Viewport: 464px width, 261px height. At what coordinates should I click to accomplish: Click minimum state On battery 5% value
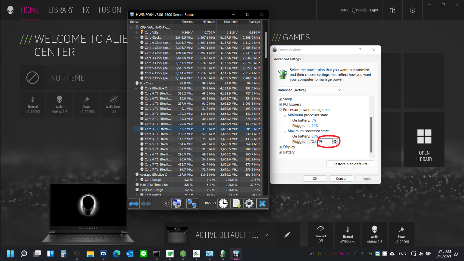pyautogui.click(x=314, y=120)
